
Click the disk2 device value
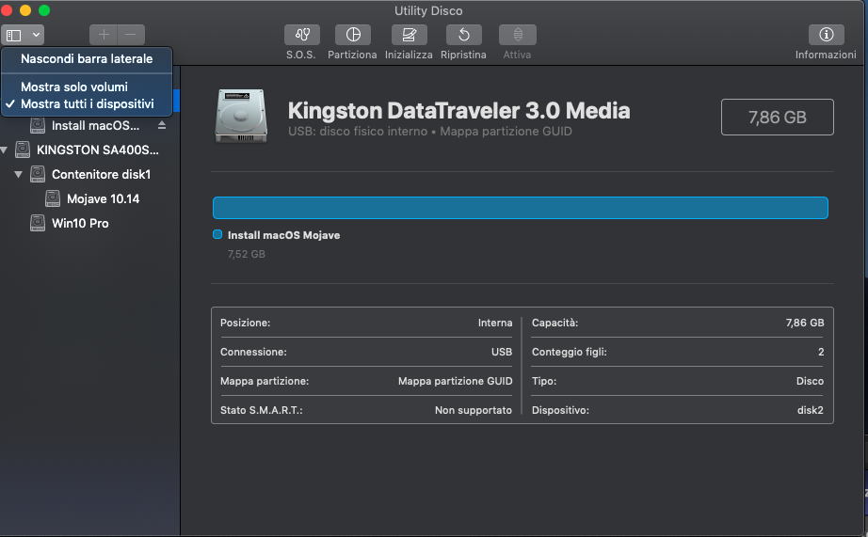pos(810,410)
